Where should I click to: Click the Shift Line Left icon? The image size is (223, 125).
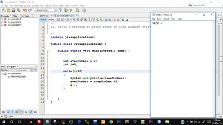click(x=106, y=20)
